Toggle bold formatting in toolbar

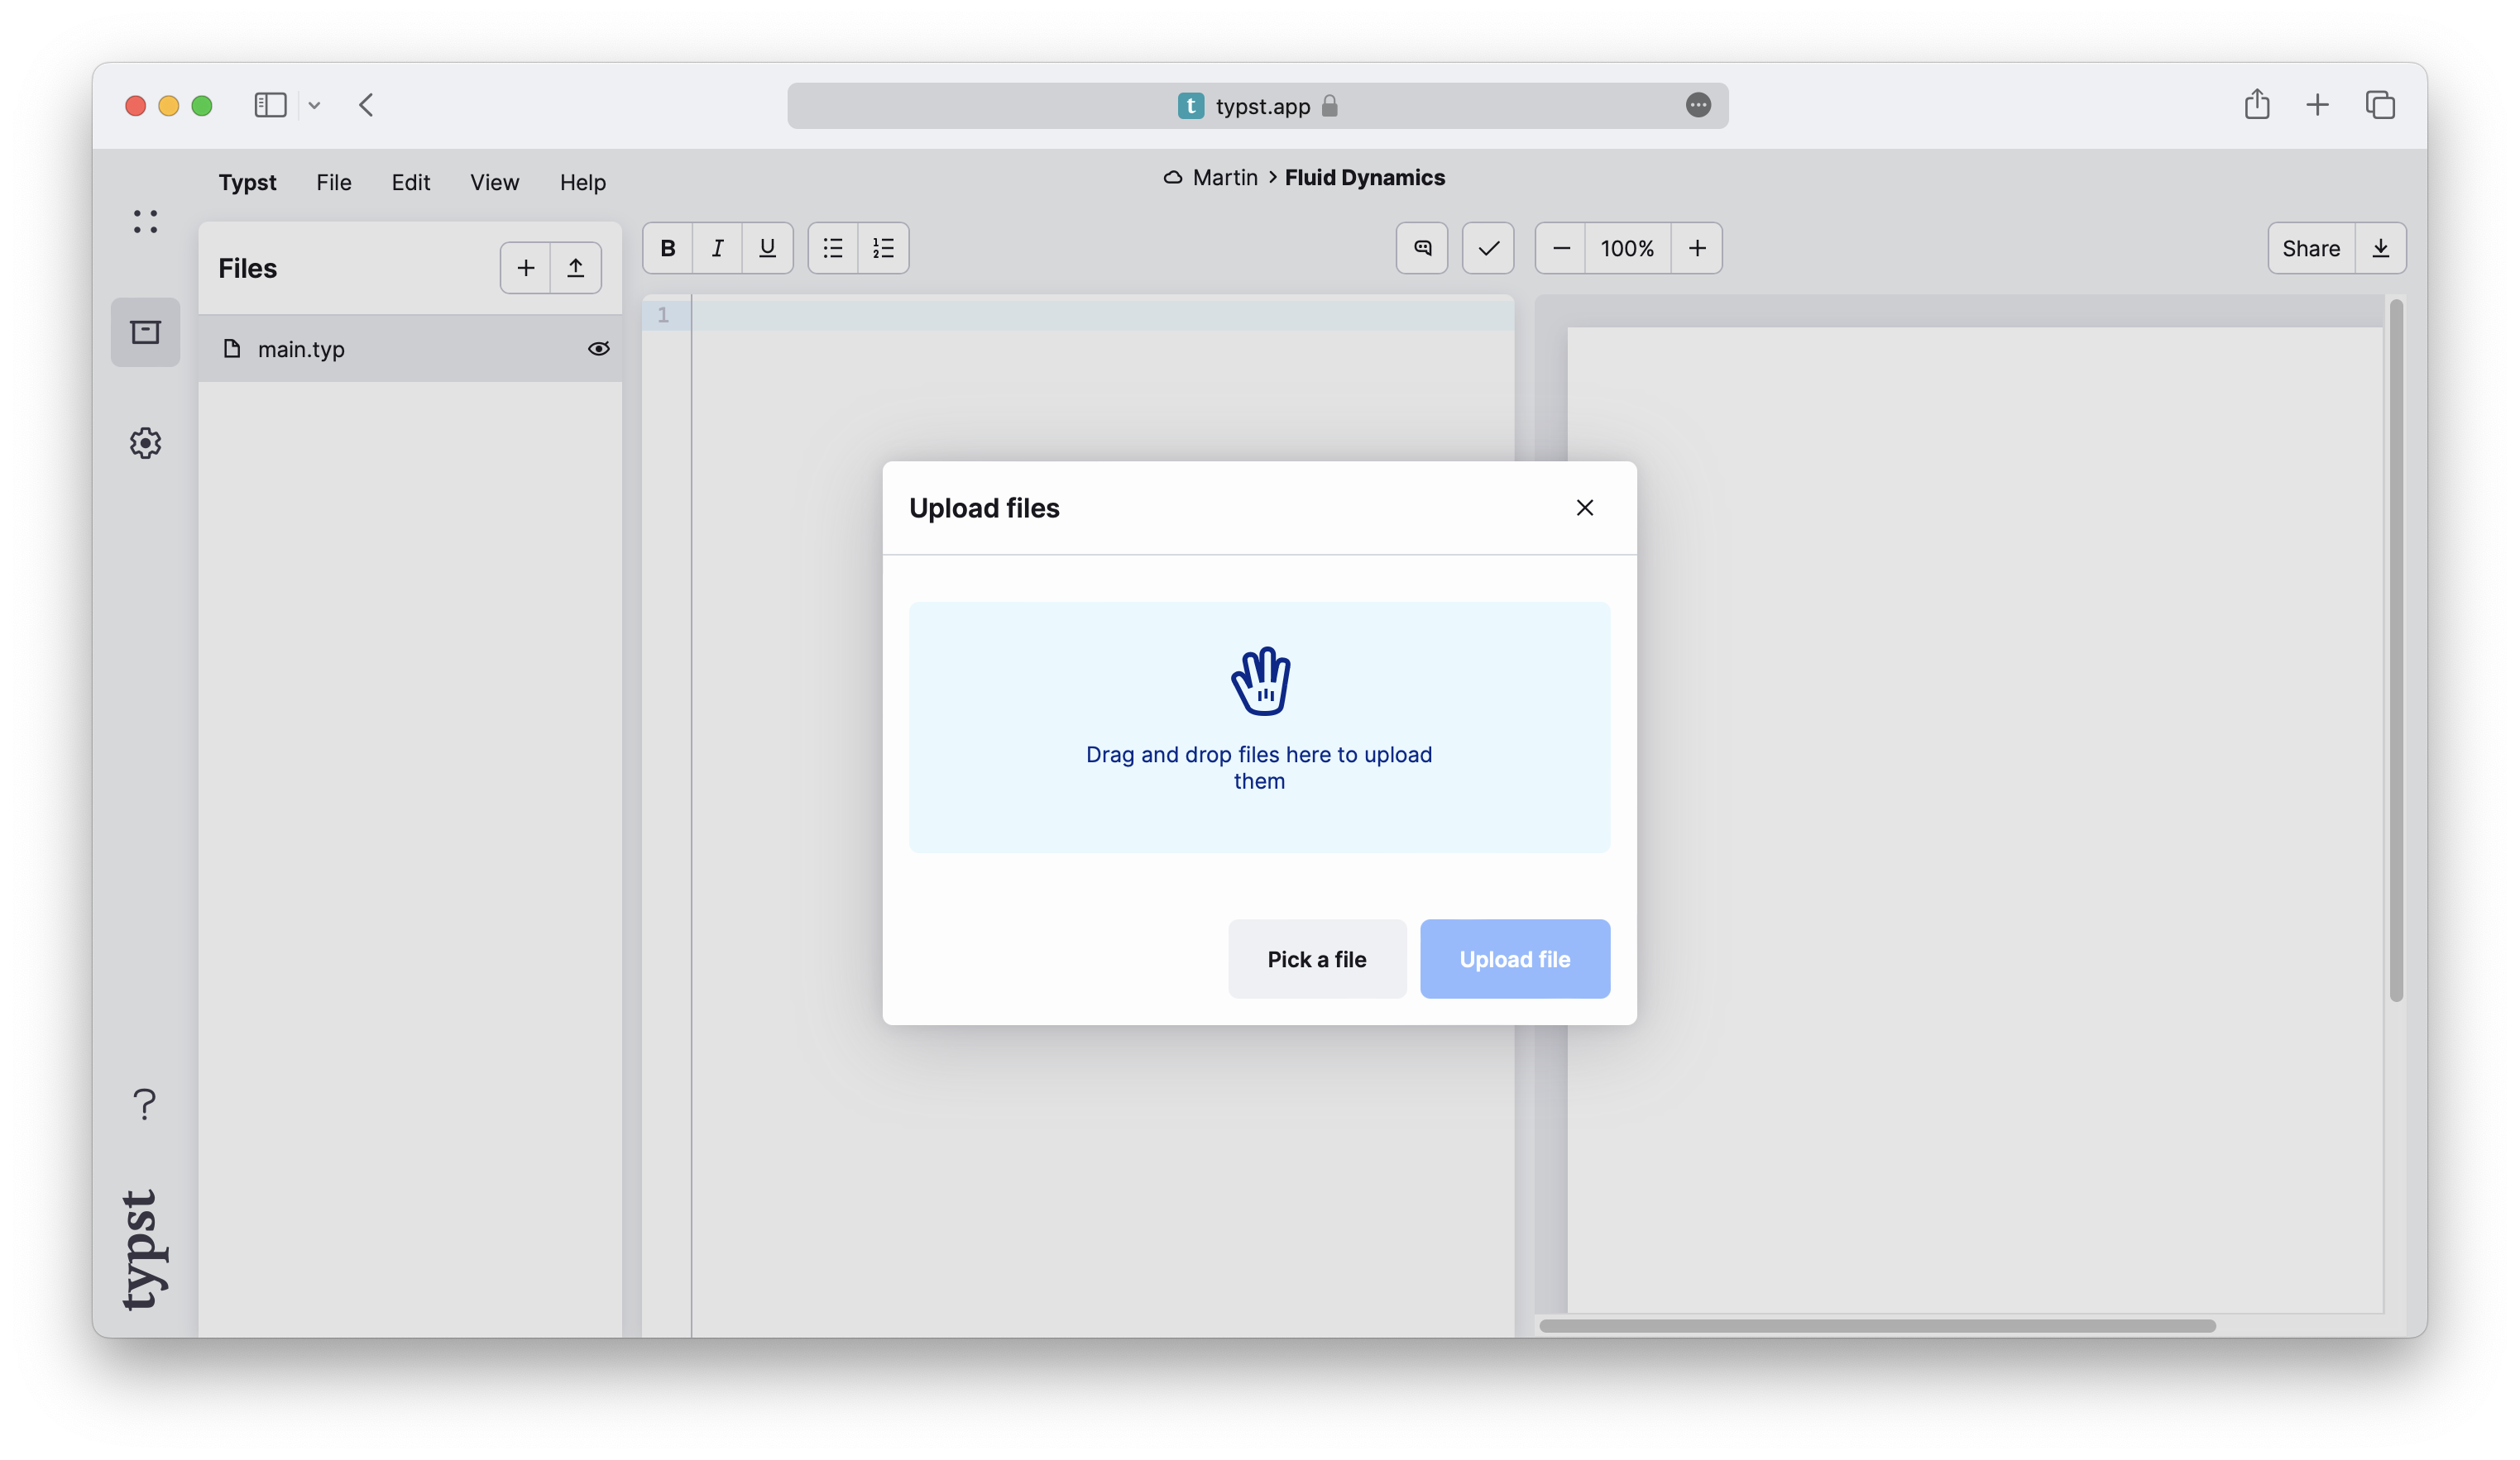668,248
